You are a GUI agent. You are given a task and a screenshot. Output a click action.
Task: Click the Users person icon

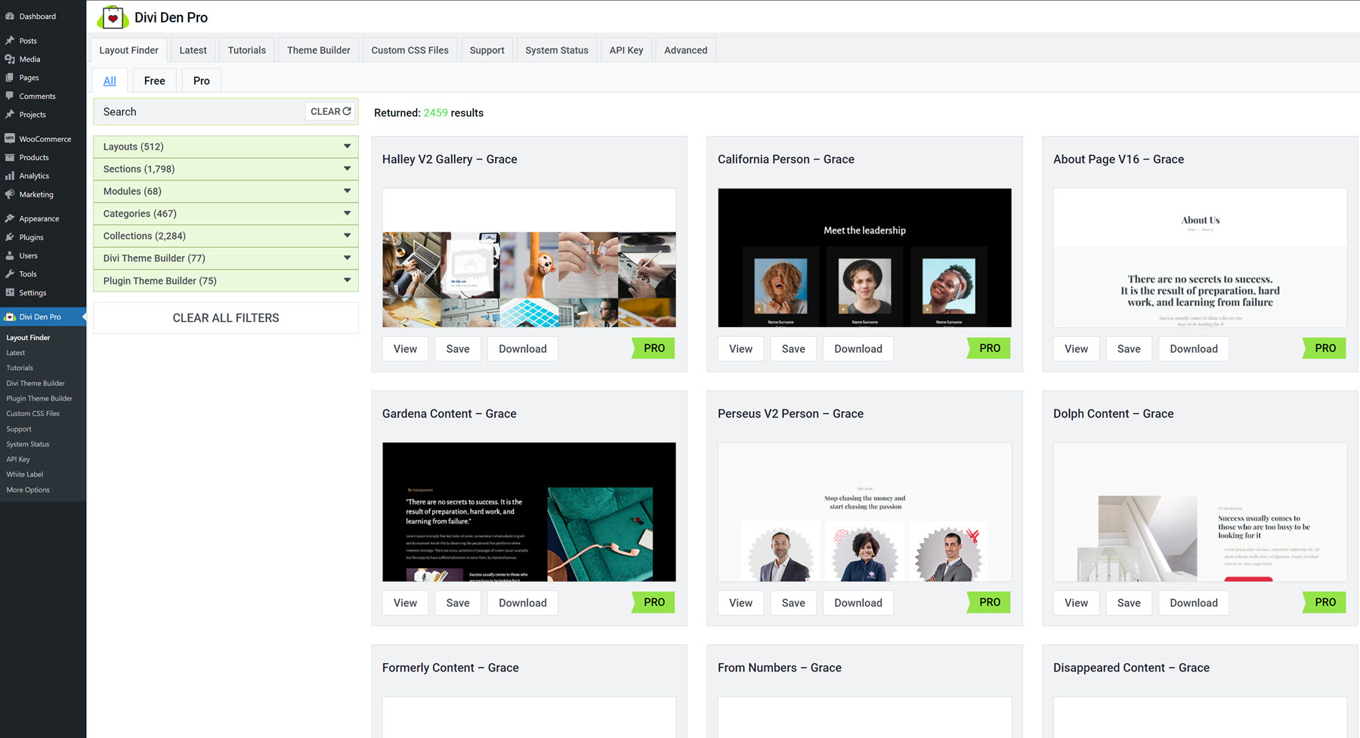tap(10, 255)
